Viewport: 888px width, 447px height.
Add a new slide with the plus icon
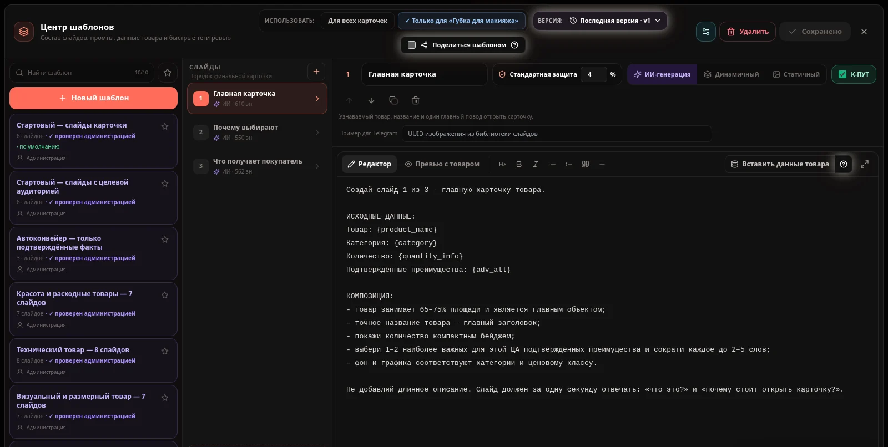(316, 72)
